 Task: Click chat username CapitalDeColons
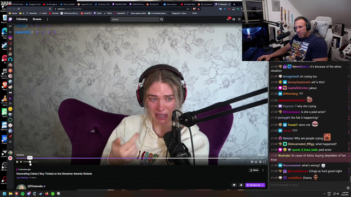coord(298,88)
